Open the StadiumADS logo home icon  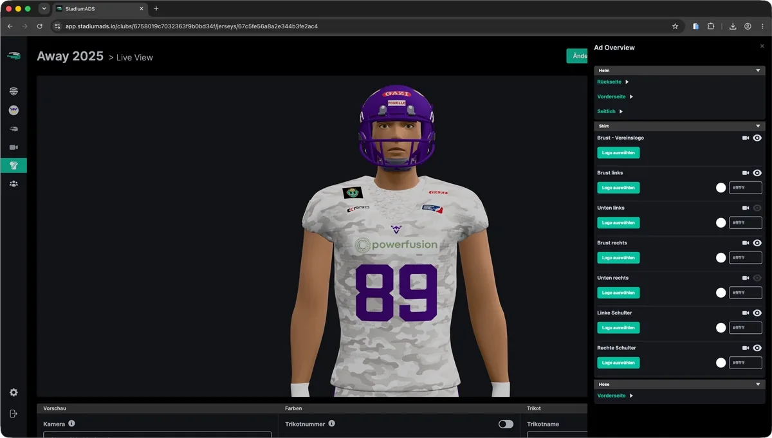(14, 56)
